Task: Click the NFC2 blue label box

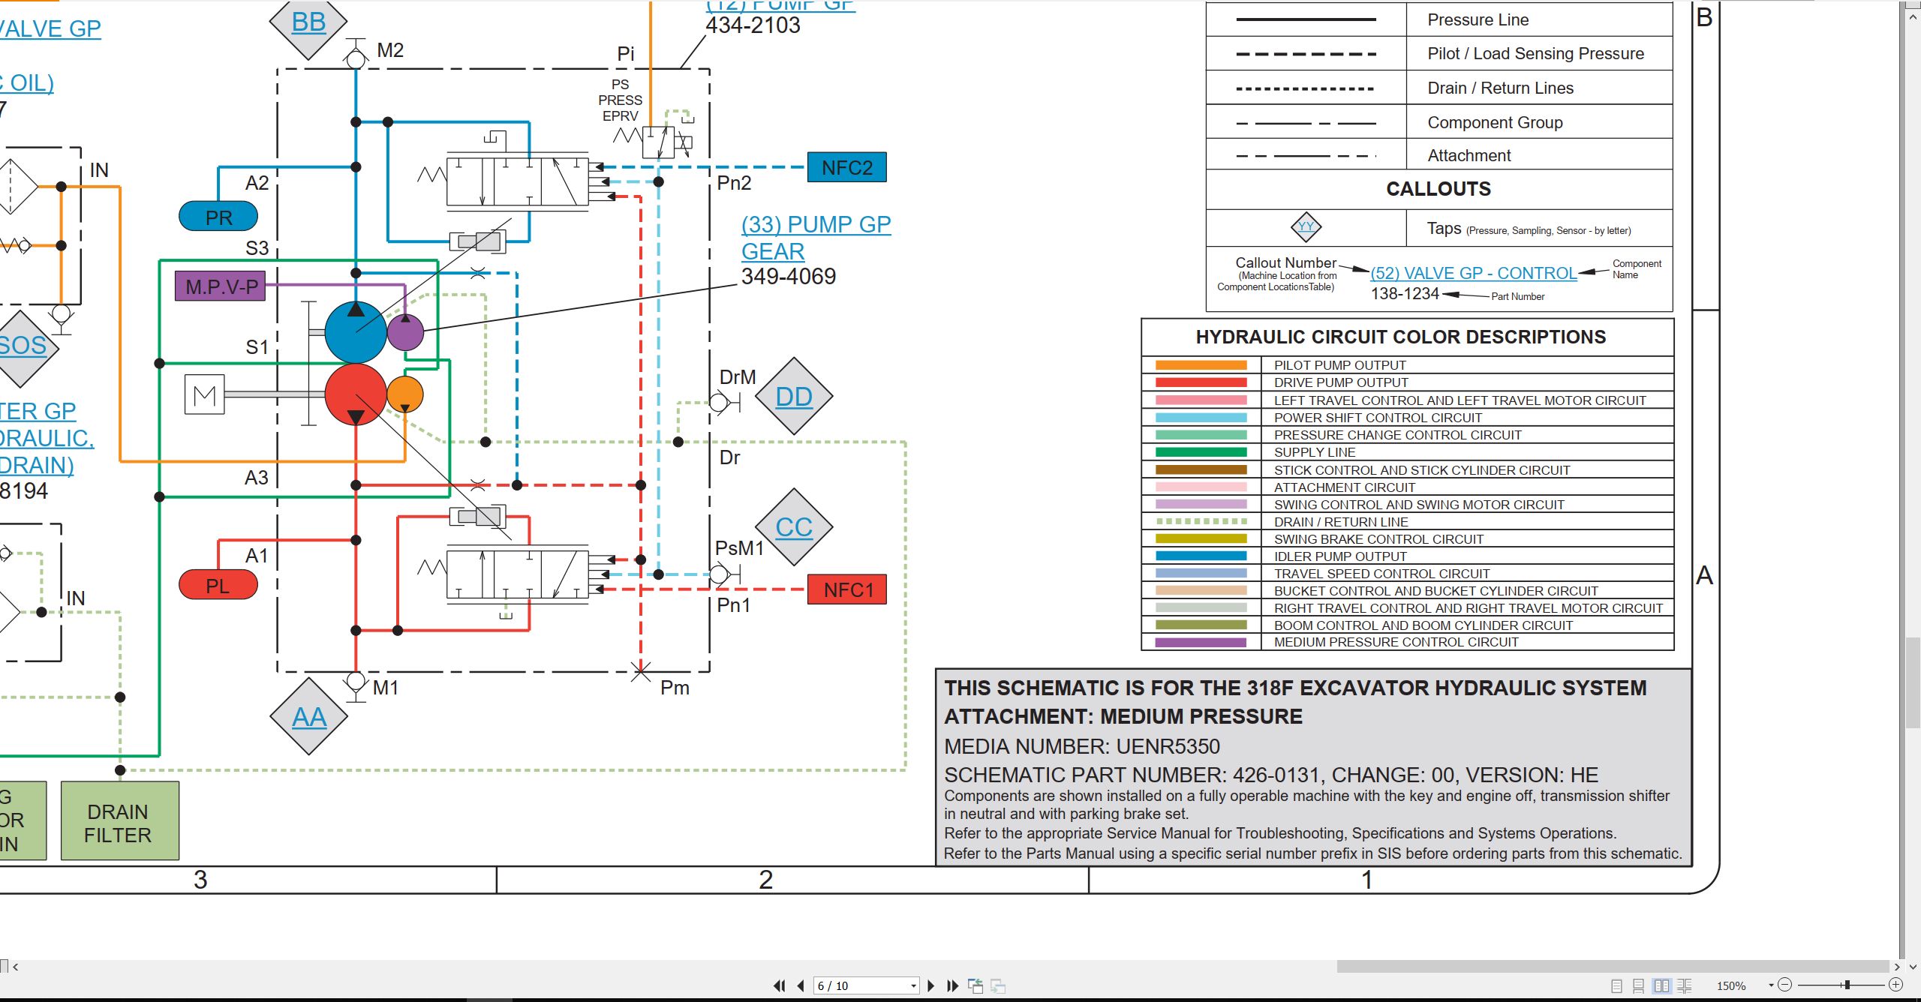Action: pyautogui.click(x=847, y=167)
